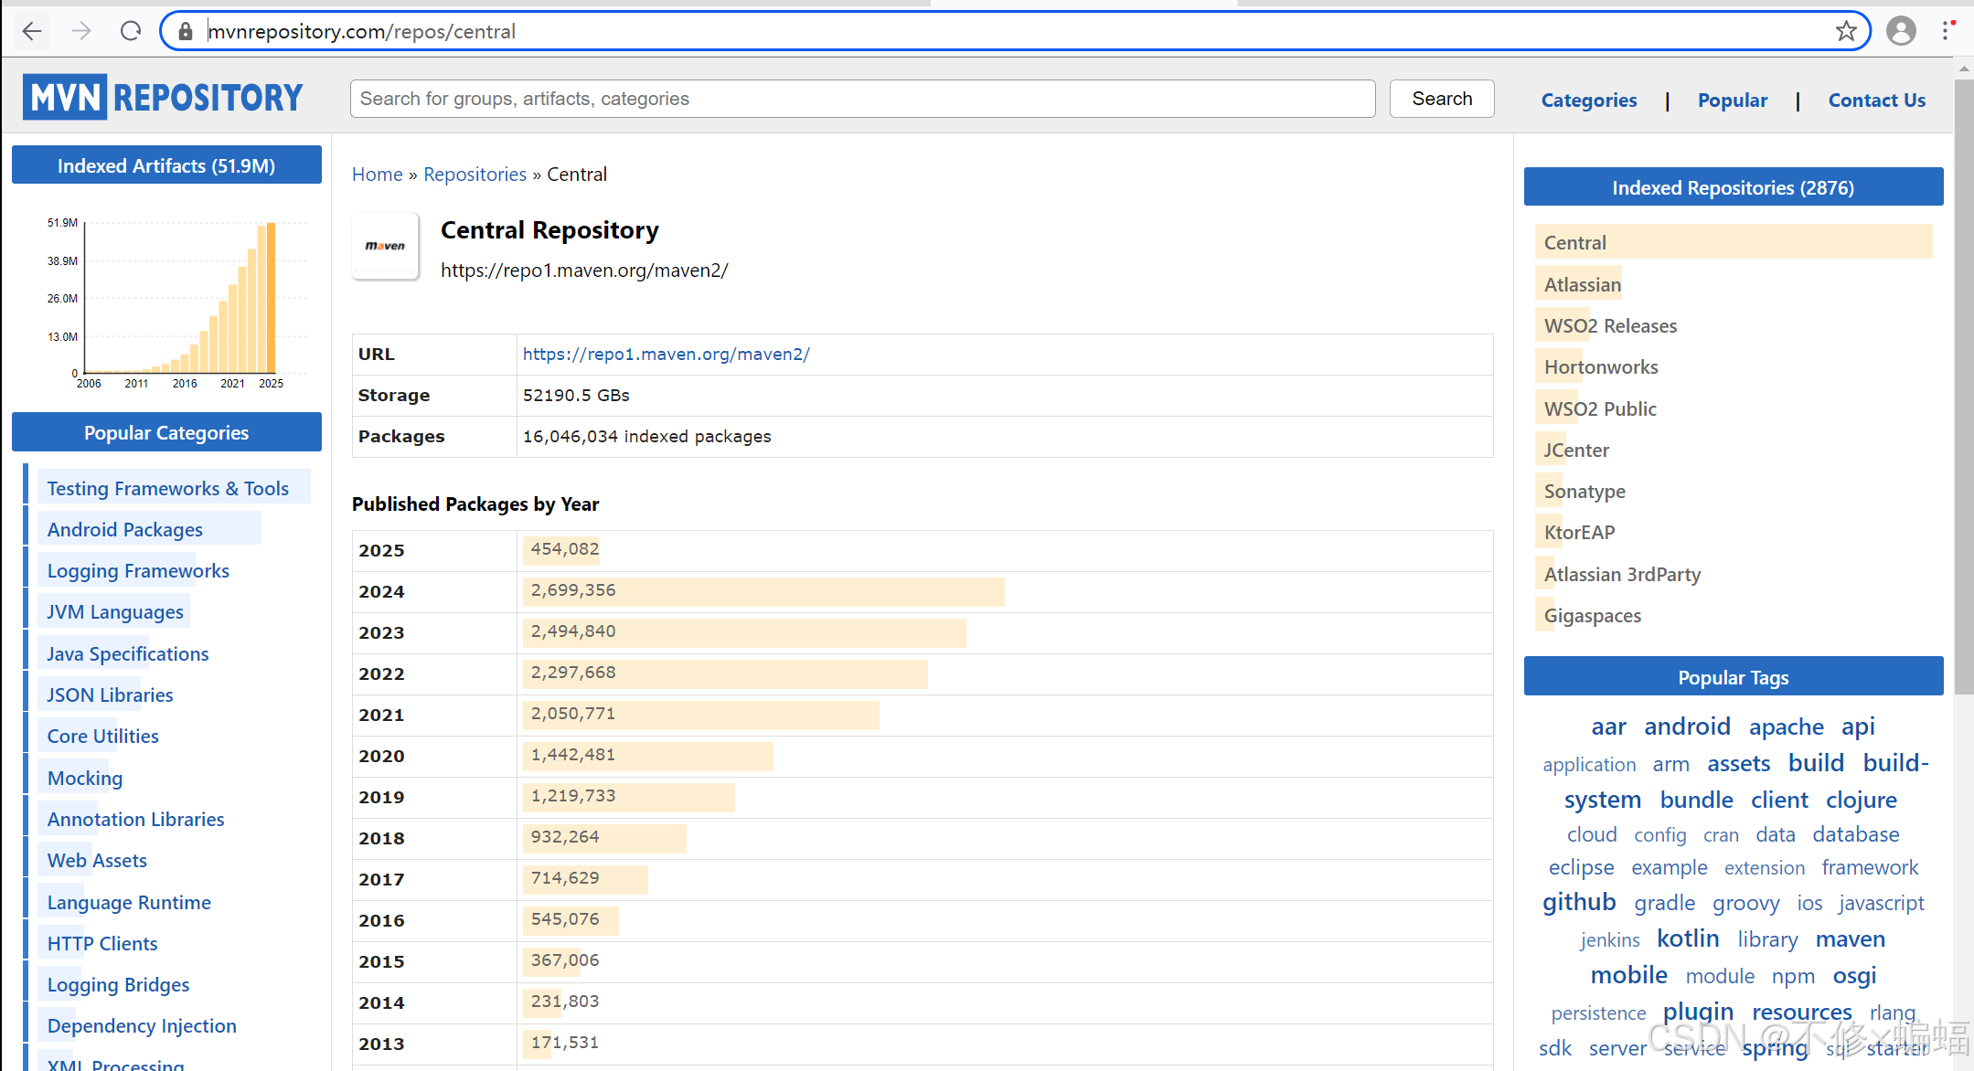Click the browser back arrow
Image resolution: width=1974 pixels, height=1071 pixels.
coord(32,31)
